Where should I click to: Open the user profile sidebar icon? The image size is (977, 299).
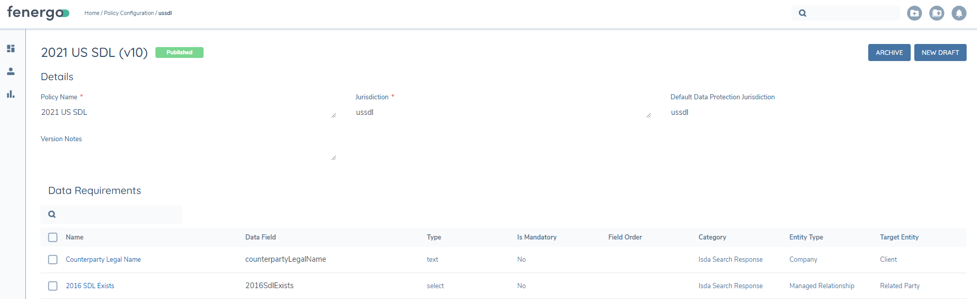(x=10, y=71)
